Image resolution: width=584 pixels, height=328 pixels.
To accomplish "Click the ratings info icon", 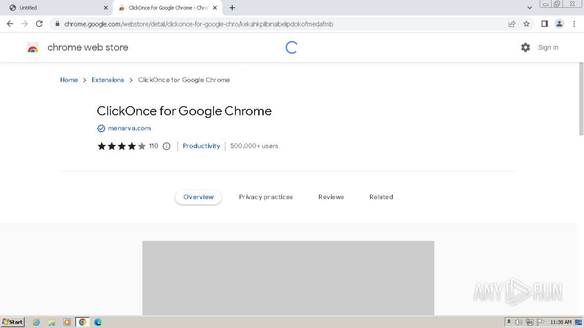I will pyautogui.click(x=167, y=146).
